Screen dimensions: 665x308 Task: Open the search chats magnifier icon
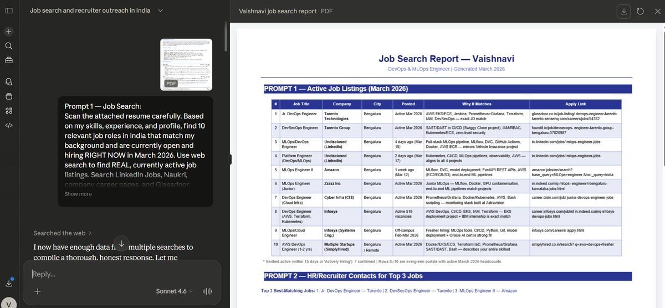click(x=8, y=45)
